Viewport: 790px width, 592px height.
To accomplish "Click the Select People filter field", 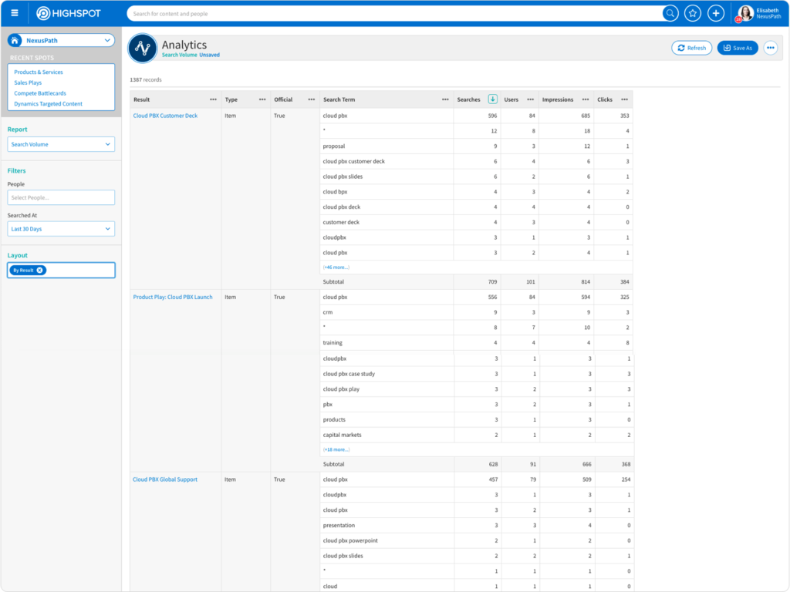I will (61, 198).
